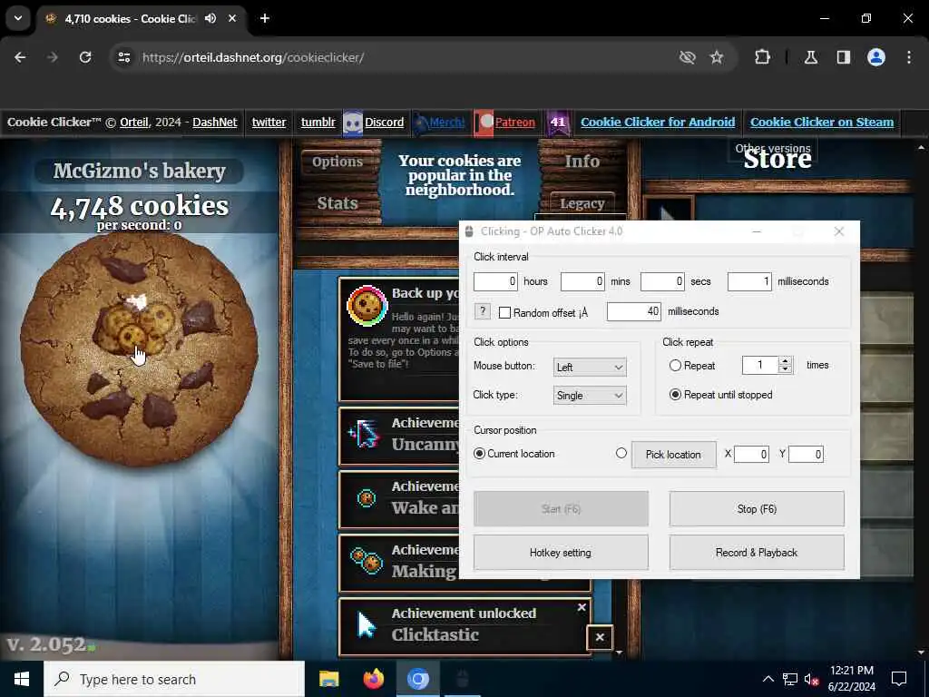Click the big chocolate chip cookie
Viewport: 929px width, 697px height.
coord(139,348)
